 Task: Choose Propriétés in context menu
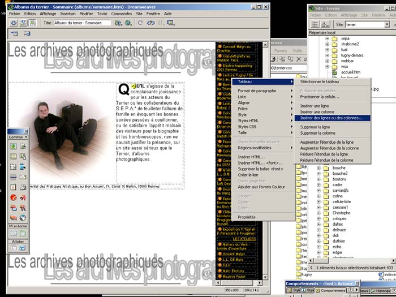tap(263, 217)
